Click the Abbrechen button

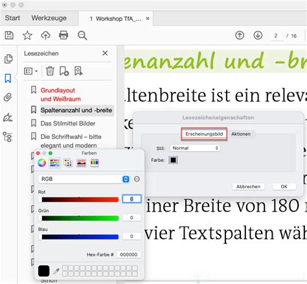pyautogui.click(x=248, y=186)
